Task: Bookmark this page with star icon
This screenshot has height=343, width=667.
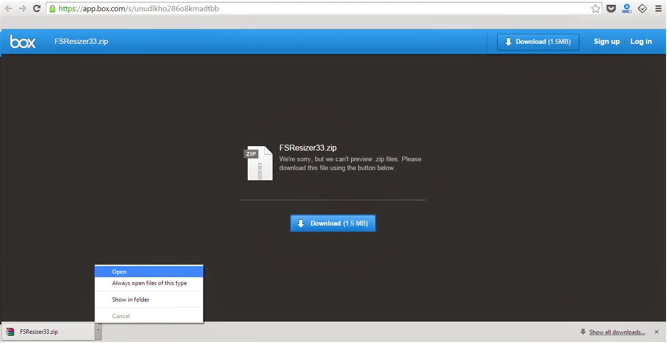Action: (x=595, y=9)
